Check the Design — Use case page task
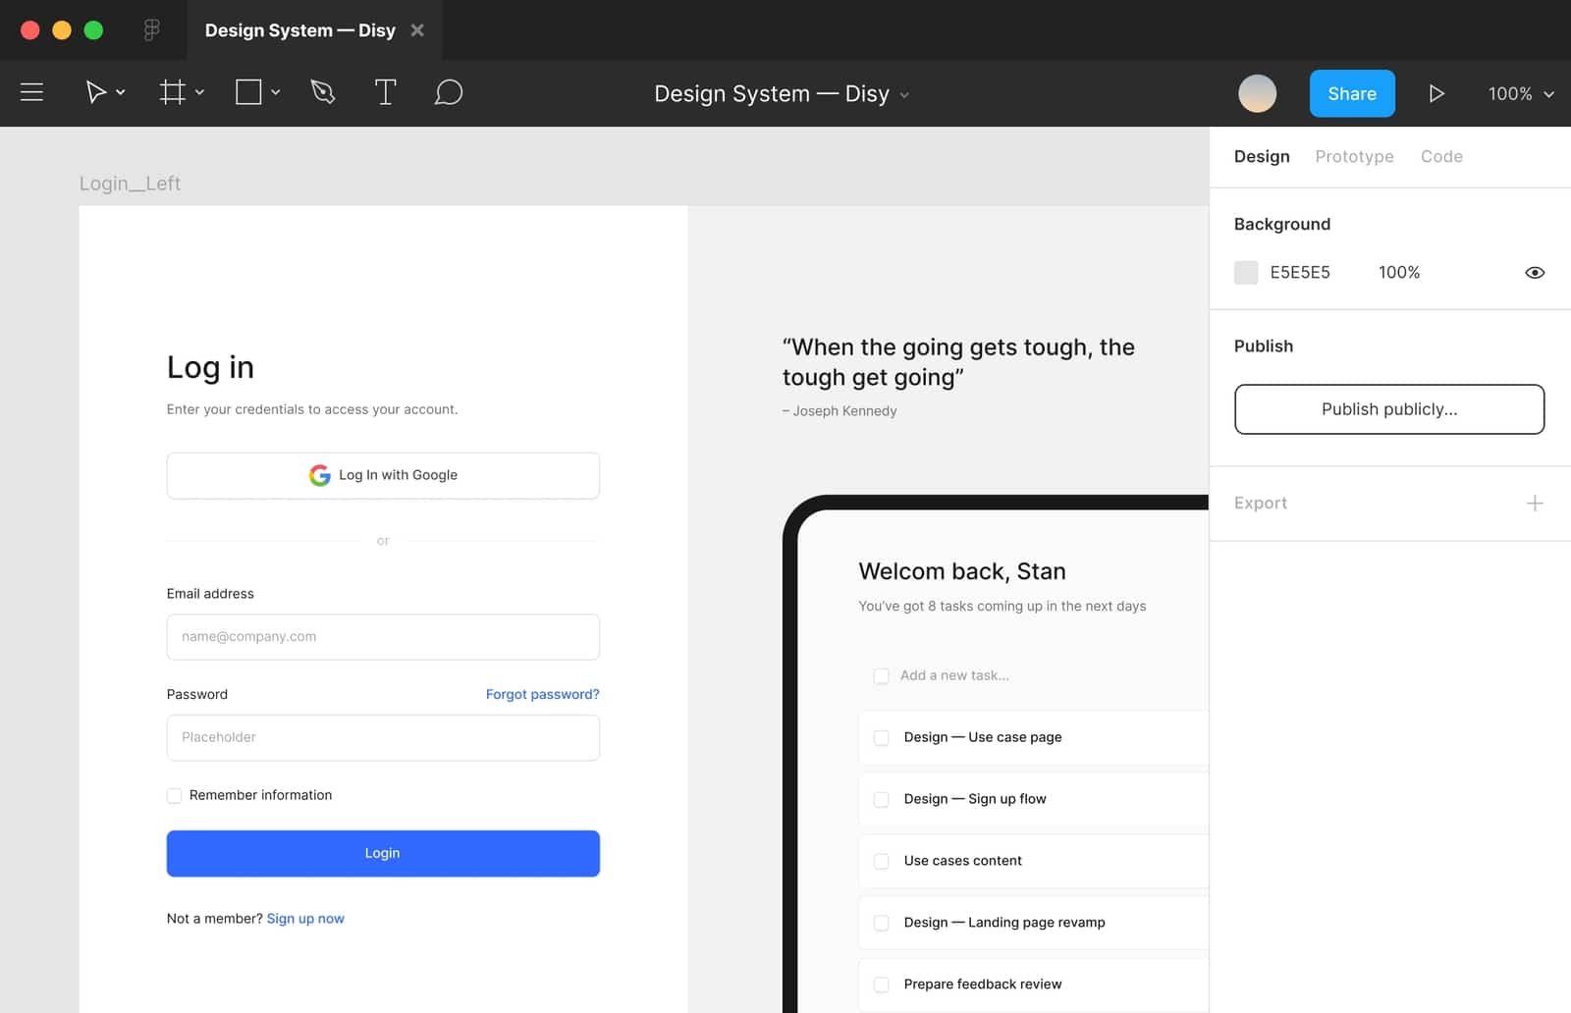 click(882, 737)
